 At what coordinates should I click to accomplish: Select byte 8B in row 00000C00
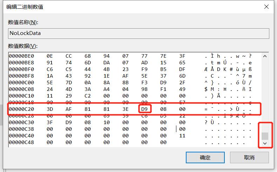(x=126, y=83)
